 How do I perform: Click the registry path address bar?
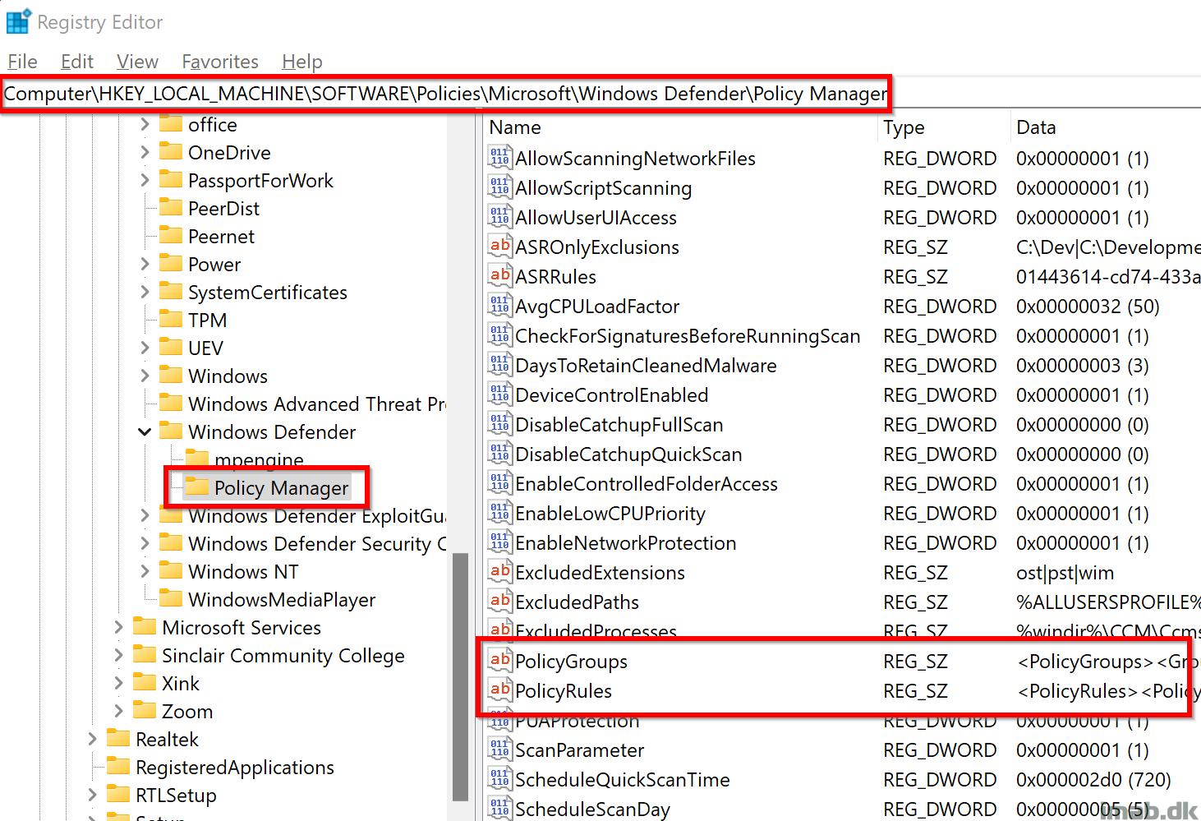pos(445,94)
